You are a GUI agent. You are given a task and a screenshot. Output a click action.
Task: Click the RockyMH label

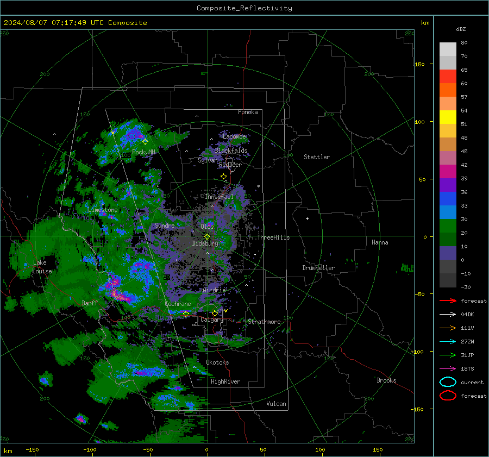click(143, 152)
